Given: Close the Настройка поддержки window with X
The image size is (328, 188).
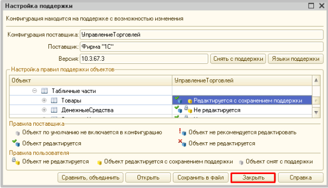Looking at the screenshot, I should tap(322, 6).
